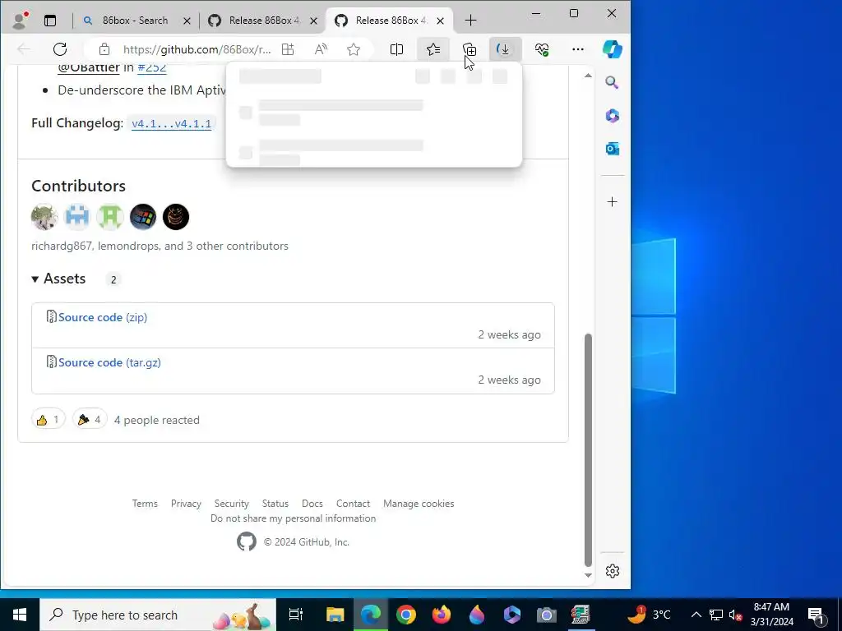Click the party popper reaction button
The height and width of the screenshot is (631, 842).
(x=89, y=420)
